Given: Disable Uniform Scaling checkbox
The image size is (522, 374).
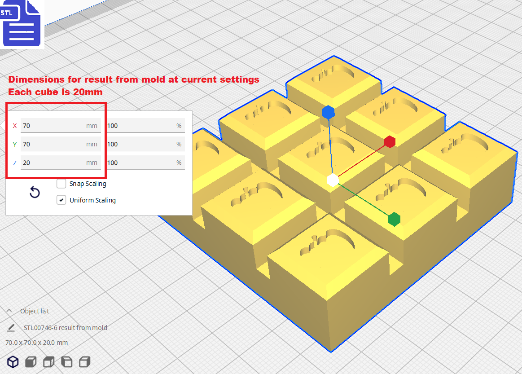Looking at the screenshot, I should pyautogui.click(x=61, y=200).
